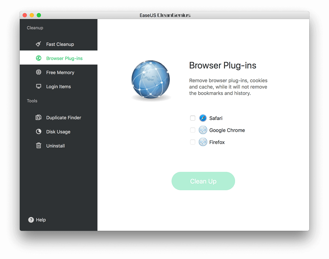Click the EaseUS CleanGenius window title
Image resolution: width=329 pixels, height=259 pixels.
pos(165,15)
